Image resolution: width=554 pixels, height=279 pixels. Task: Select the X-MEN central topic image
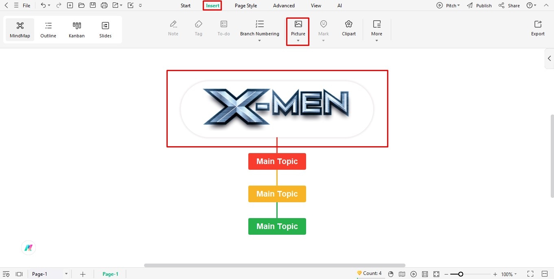pos(277,109)
